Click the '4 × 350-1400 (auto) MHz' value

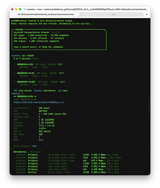coord(52,114)
